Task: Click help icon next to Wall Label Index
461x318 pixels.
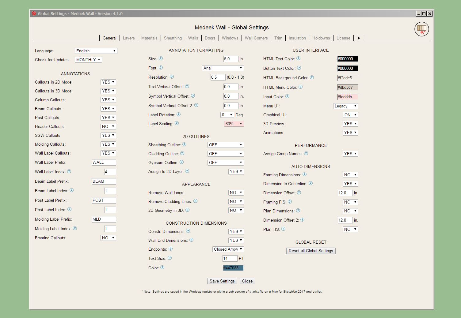Action: [x=69, y=171]
